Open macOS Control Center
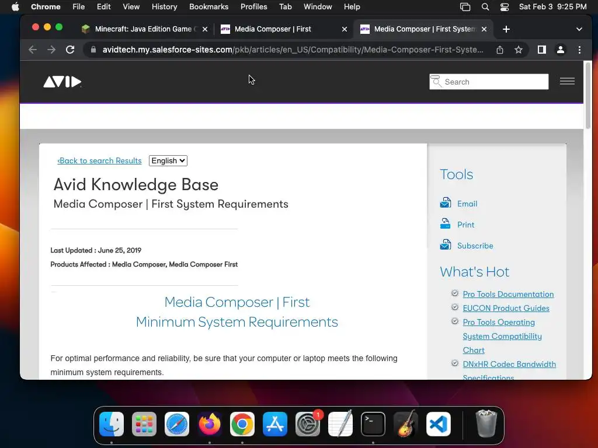598x448 pixels. 505,7
